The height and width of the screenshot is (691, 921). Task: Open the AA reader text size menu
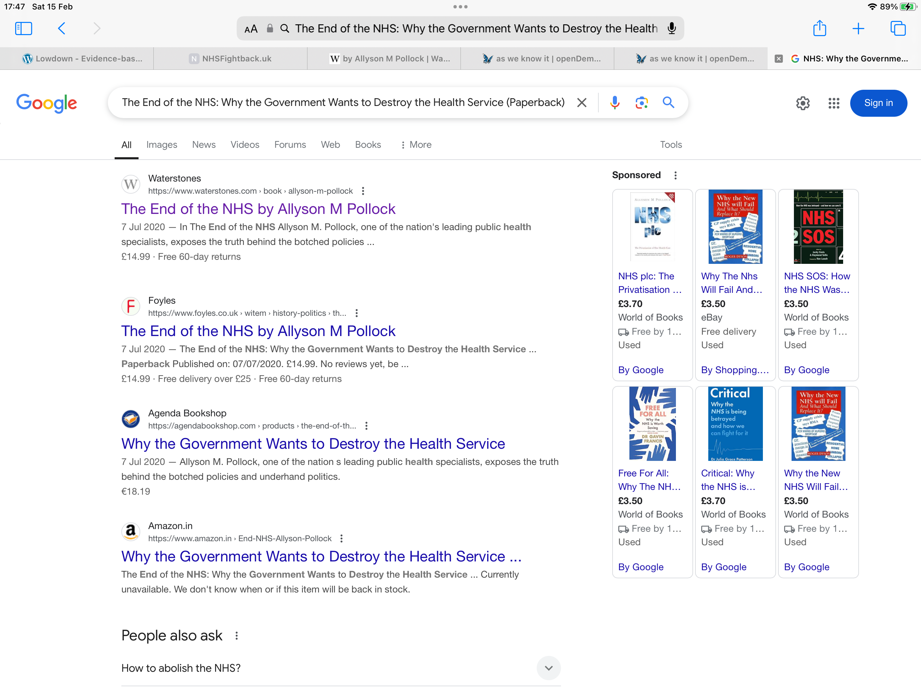(251, 29)
